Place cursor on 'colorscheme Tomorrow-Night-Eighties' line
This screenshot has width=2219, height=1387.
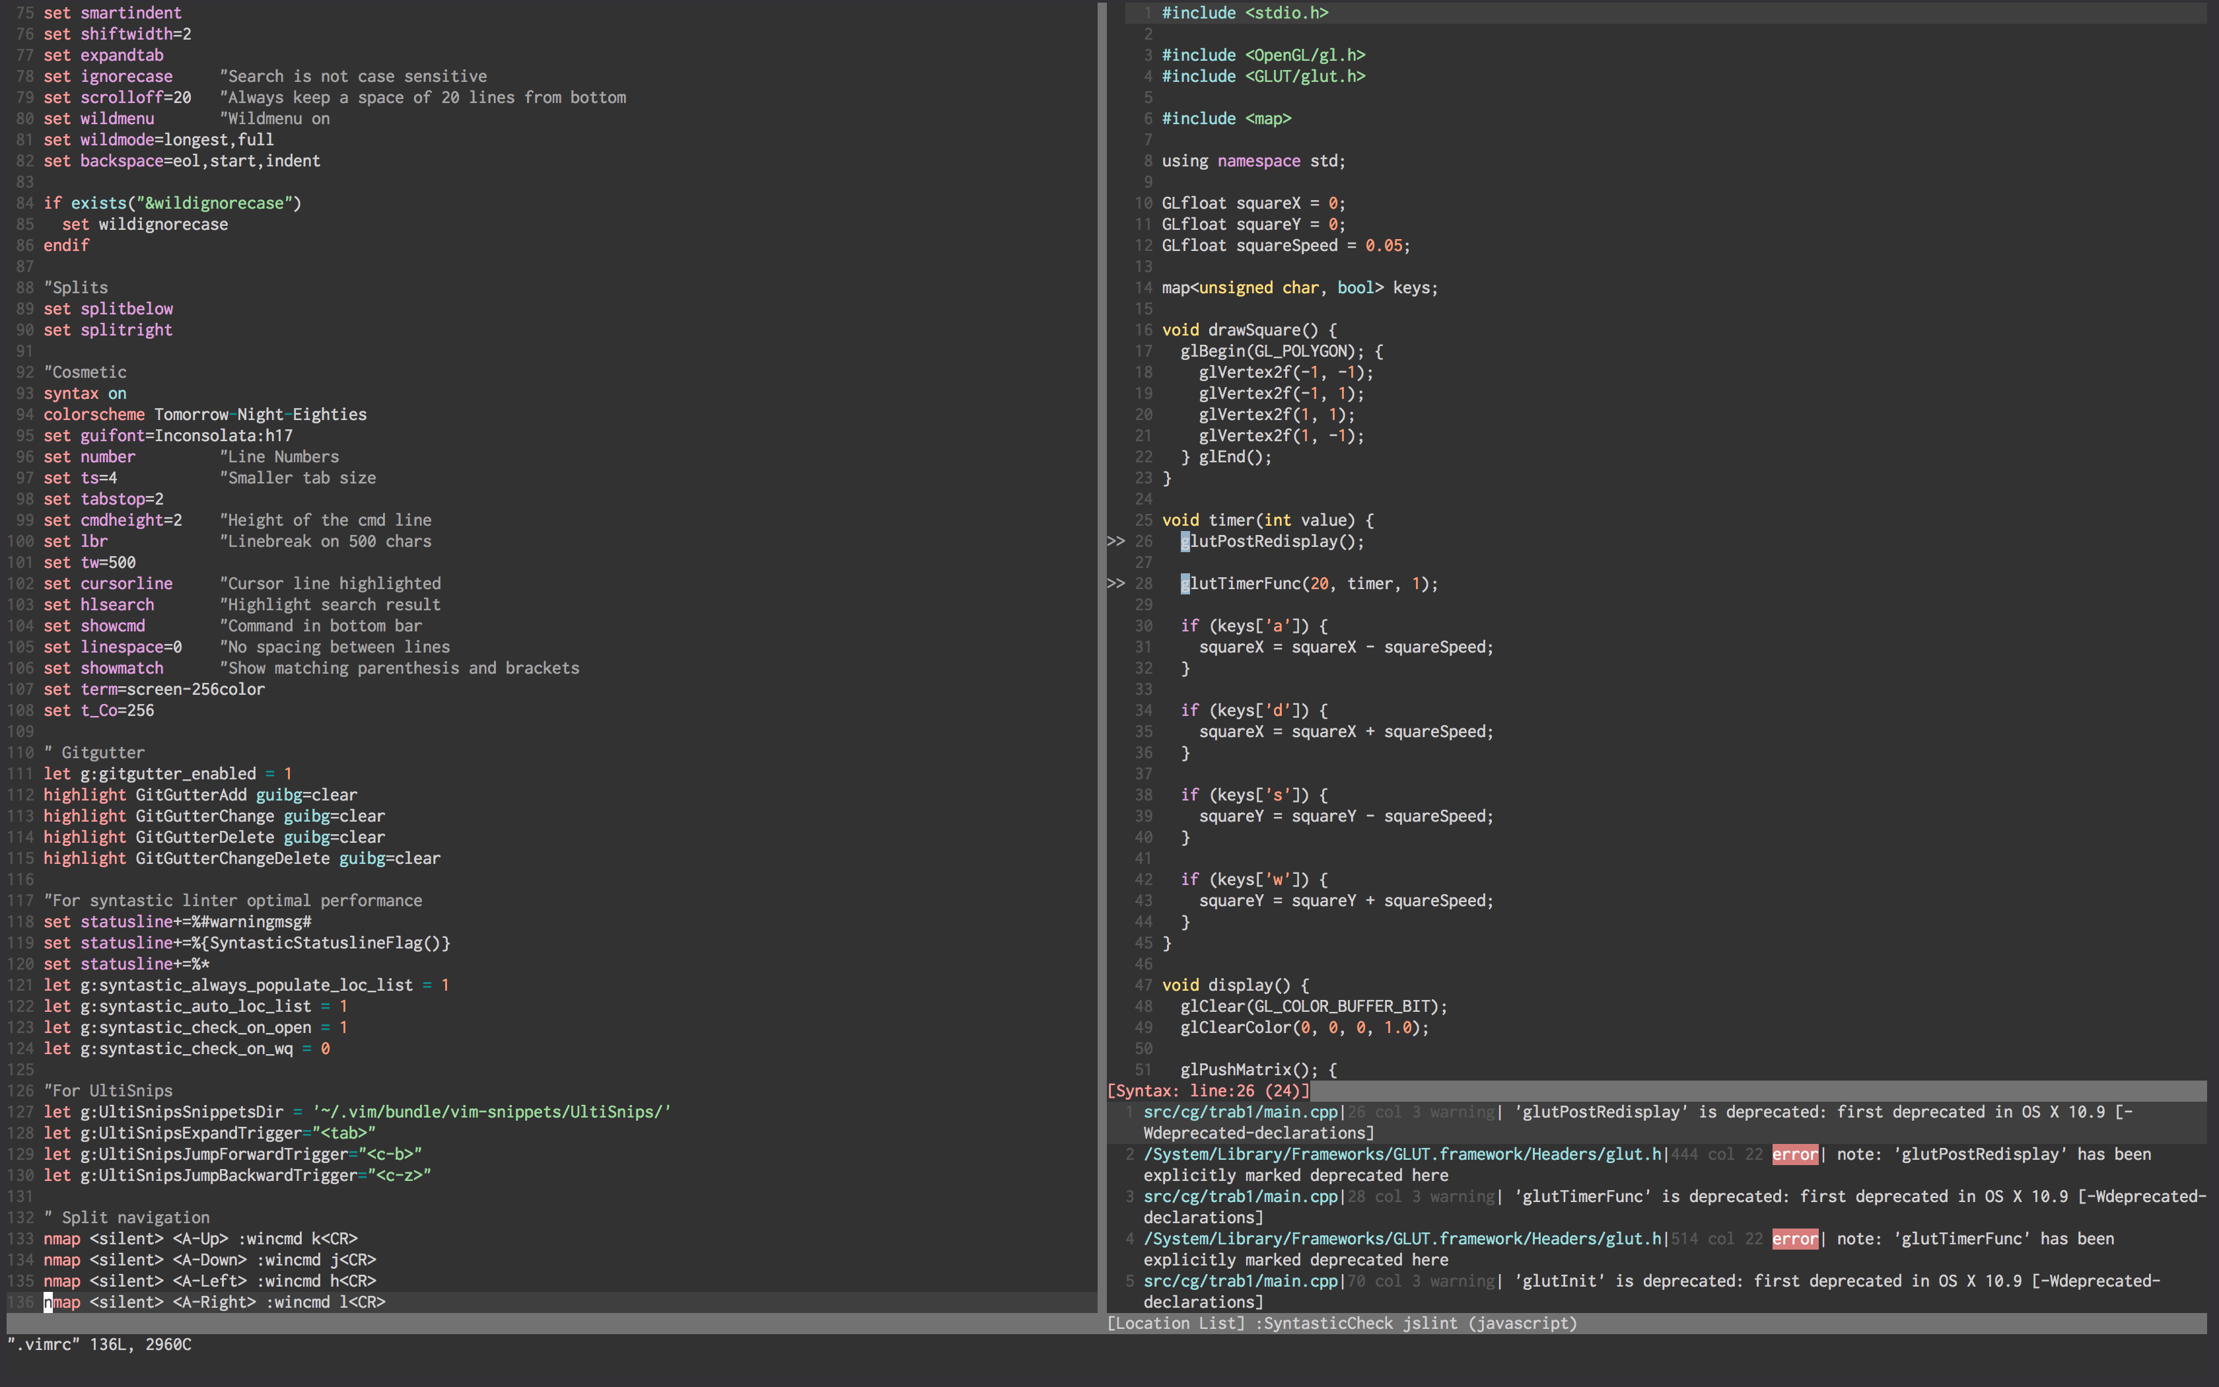(x=205, y=415)
